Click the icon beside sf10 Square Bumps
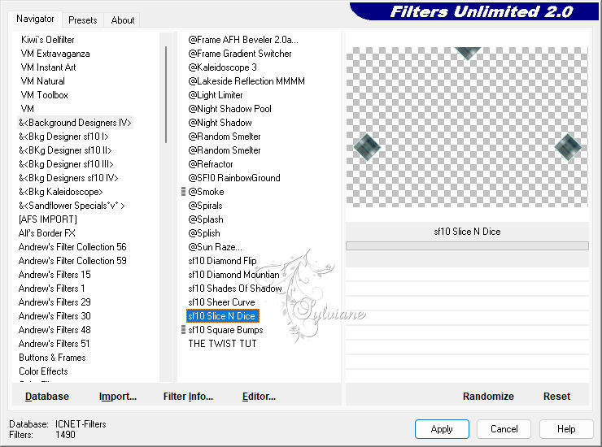Image resolution: width=602 pixels, height=447 pixels. click(183, 330)
